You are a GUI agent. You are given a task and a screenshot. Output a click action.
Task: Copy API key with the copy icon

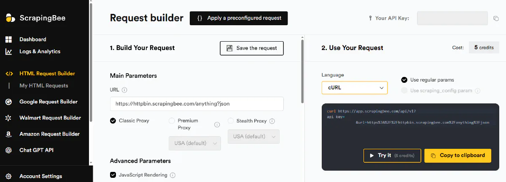(496, 18)
